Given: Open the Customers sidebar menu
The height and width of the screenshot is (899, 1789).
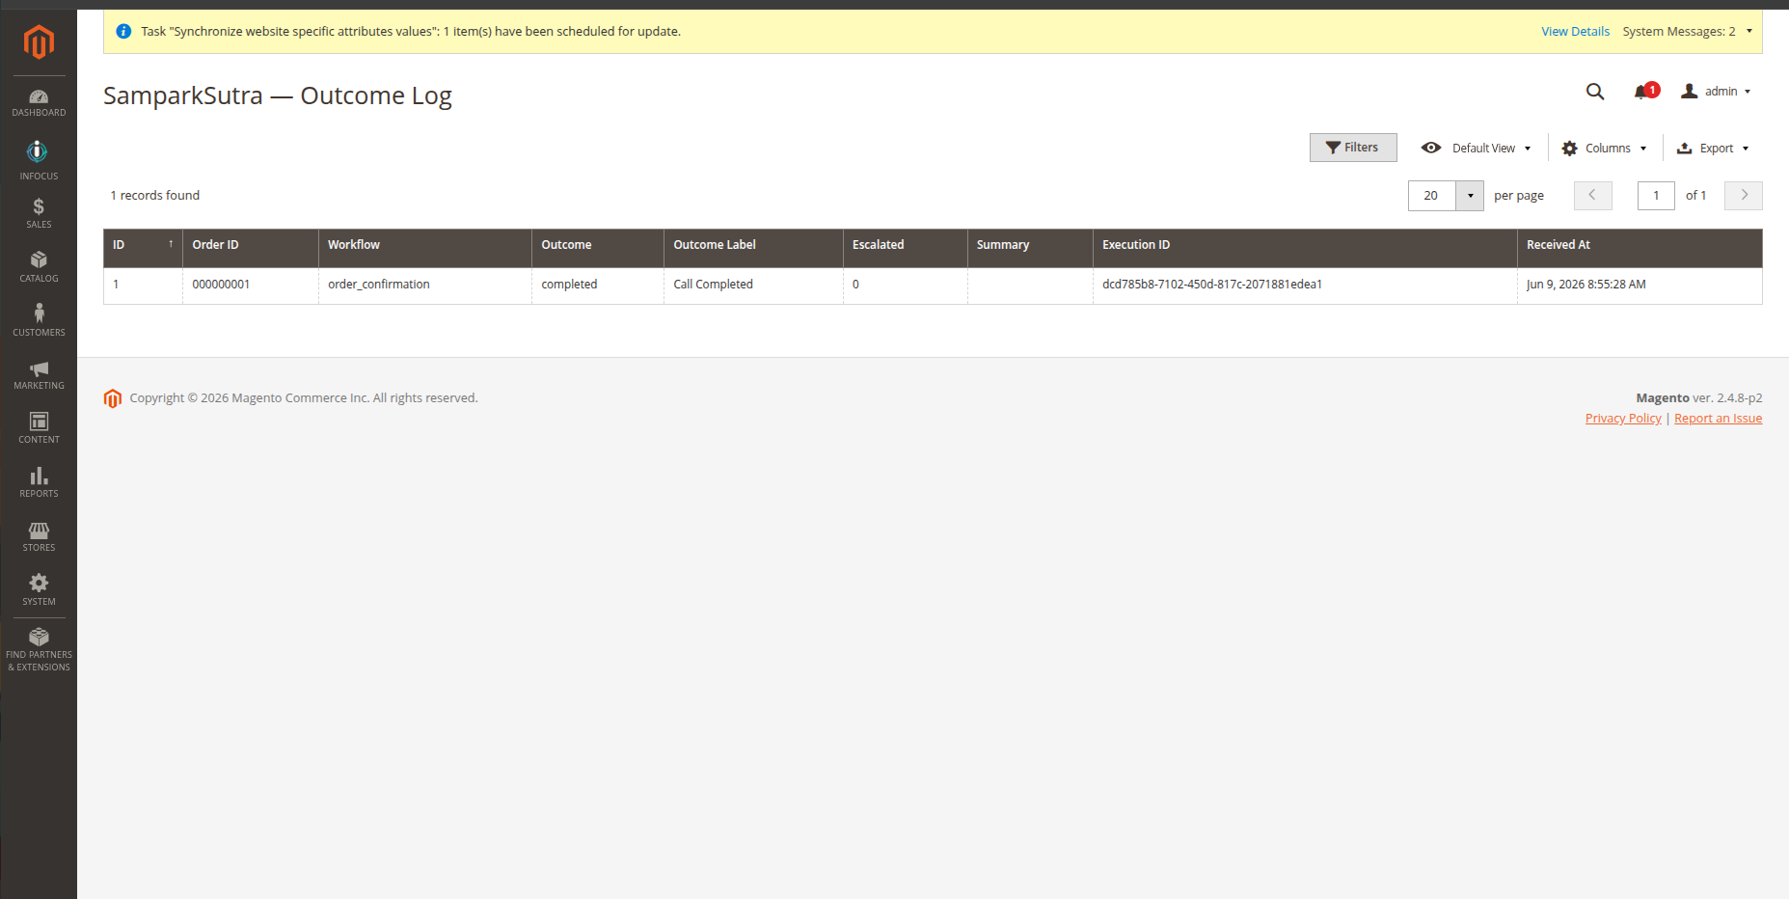Looking at the screenshot, I should pos(39,321).
